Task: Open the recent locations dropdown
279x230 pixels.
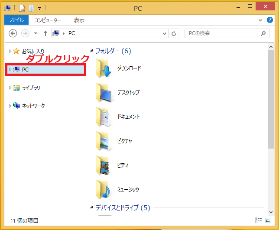Action: tap(36, 33)
